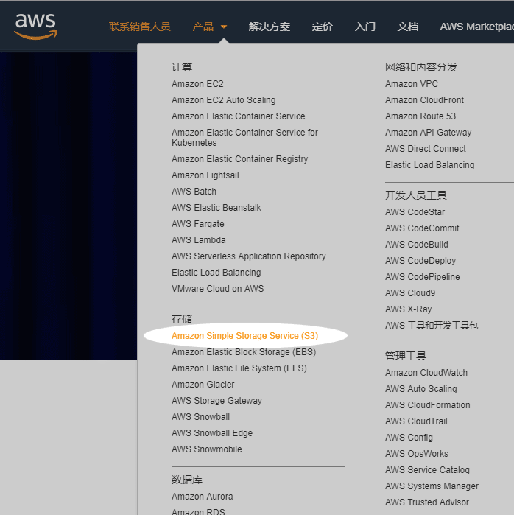Open the 解决方案 menu
Image resolution: width=514 pixels, height=515 pixels.
(x=269, y=27)
